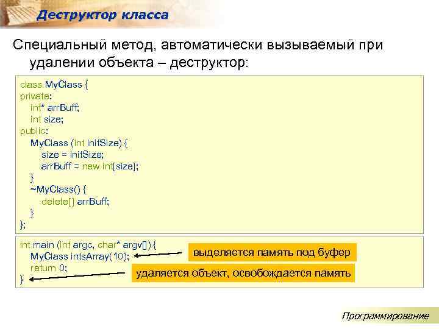The height and width of the screenshot is (329, 439).
Task: Click the code line 'class MyClass {'
Action: 54,85
